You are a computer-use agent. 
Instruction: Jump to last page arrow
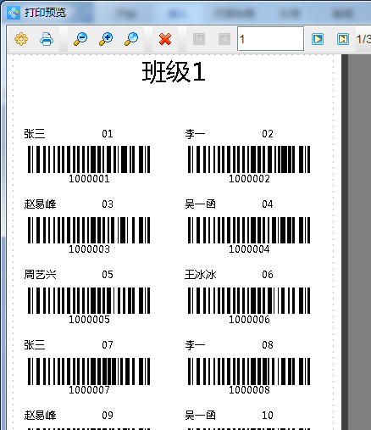pos(343,39)
